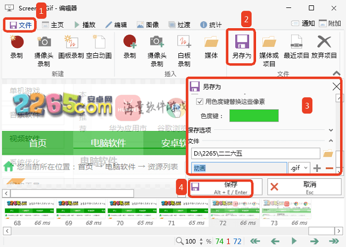Open the 图像 tab
Image resolution: width=346 pixels, height=247 pixels.
(x=148, y=25)
